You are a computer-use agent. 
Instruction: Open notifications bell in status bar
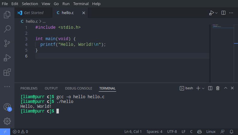[x=231, y=132]
